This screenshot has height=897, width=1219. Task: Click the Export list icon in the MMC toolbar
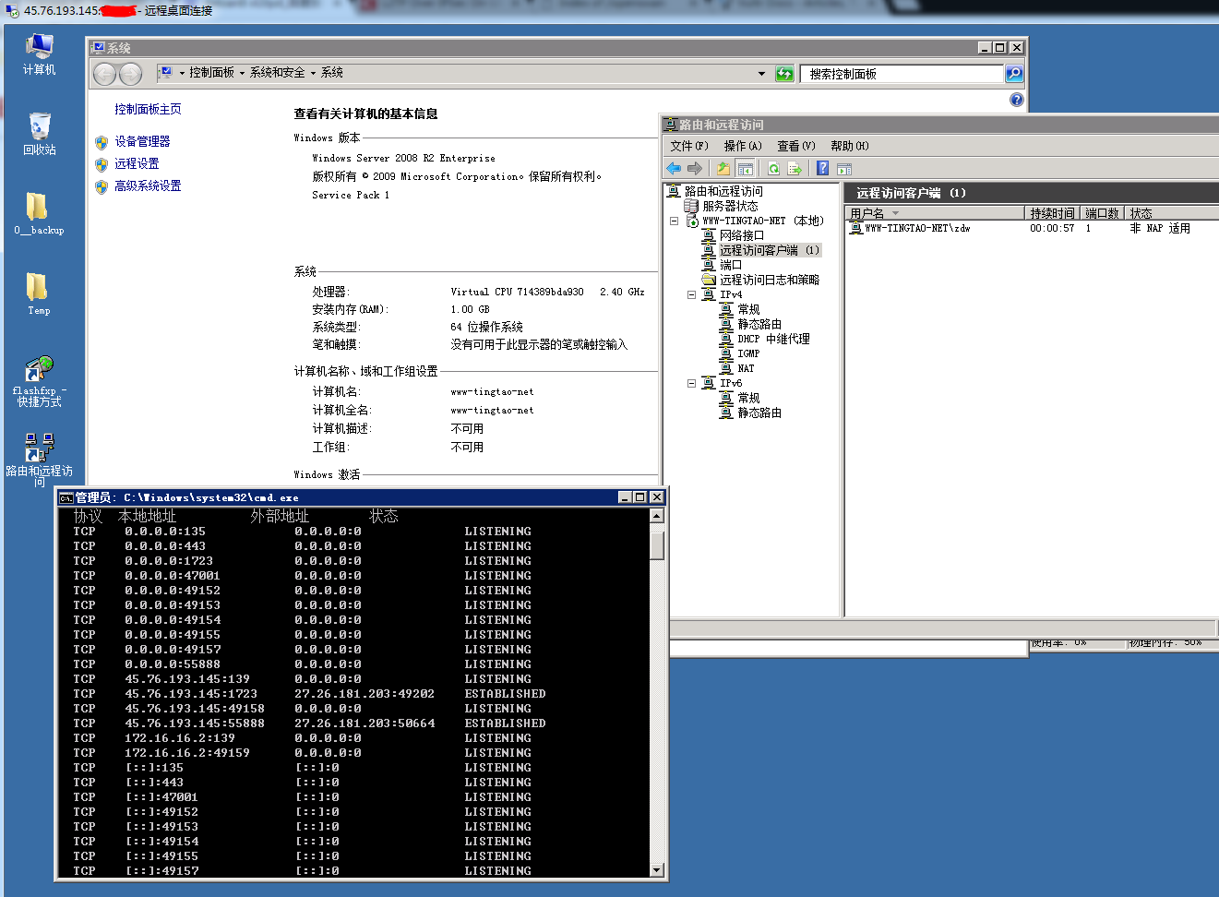click(x=795, y=168)
